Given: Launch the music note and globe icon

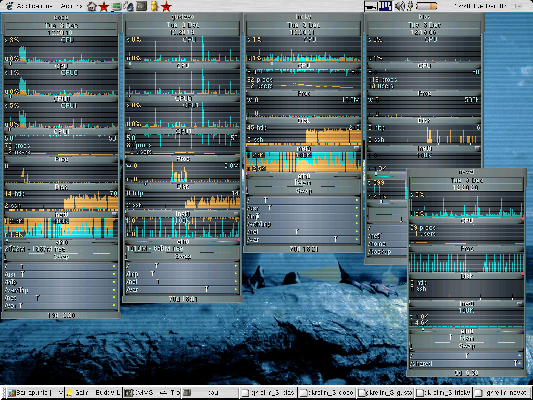Looking at the screenshot, I should tap(129, 6).
